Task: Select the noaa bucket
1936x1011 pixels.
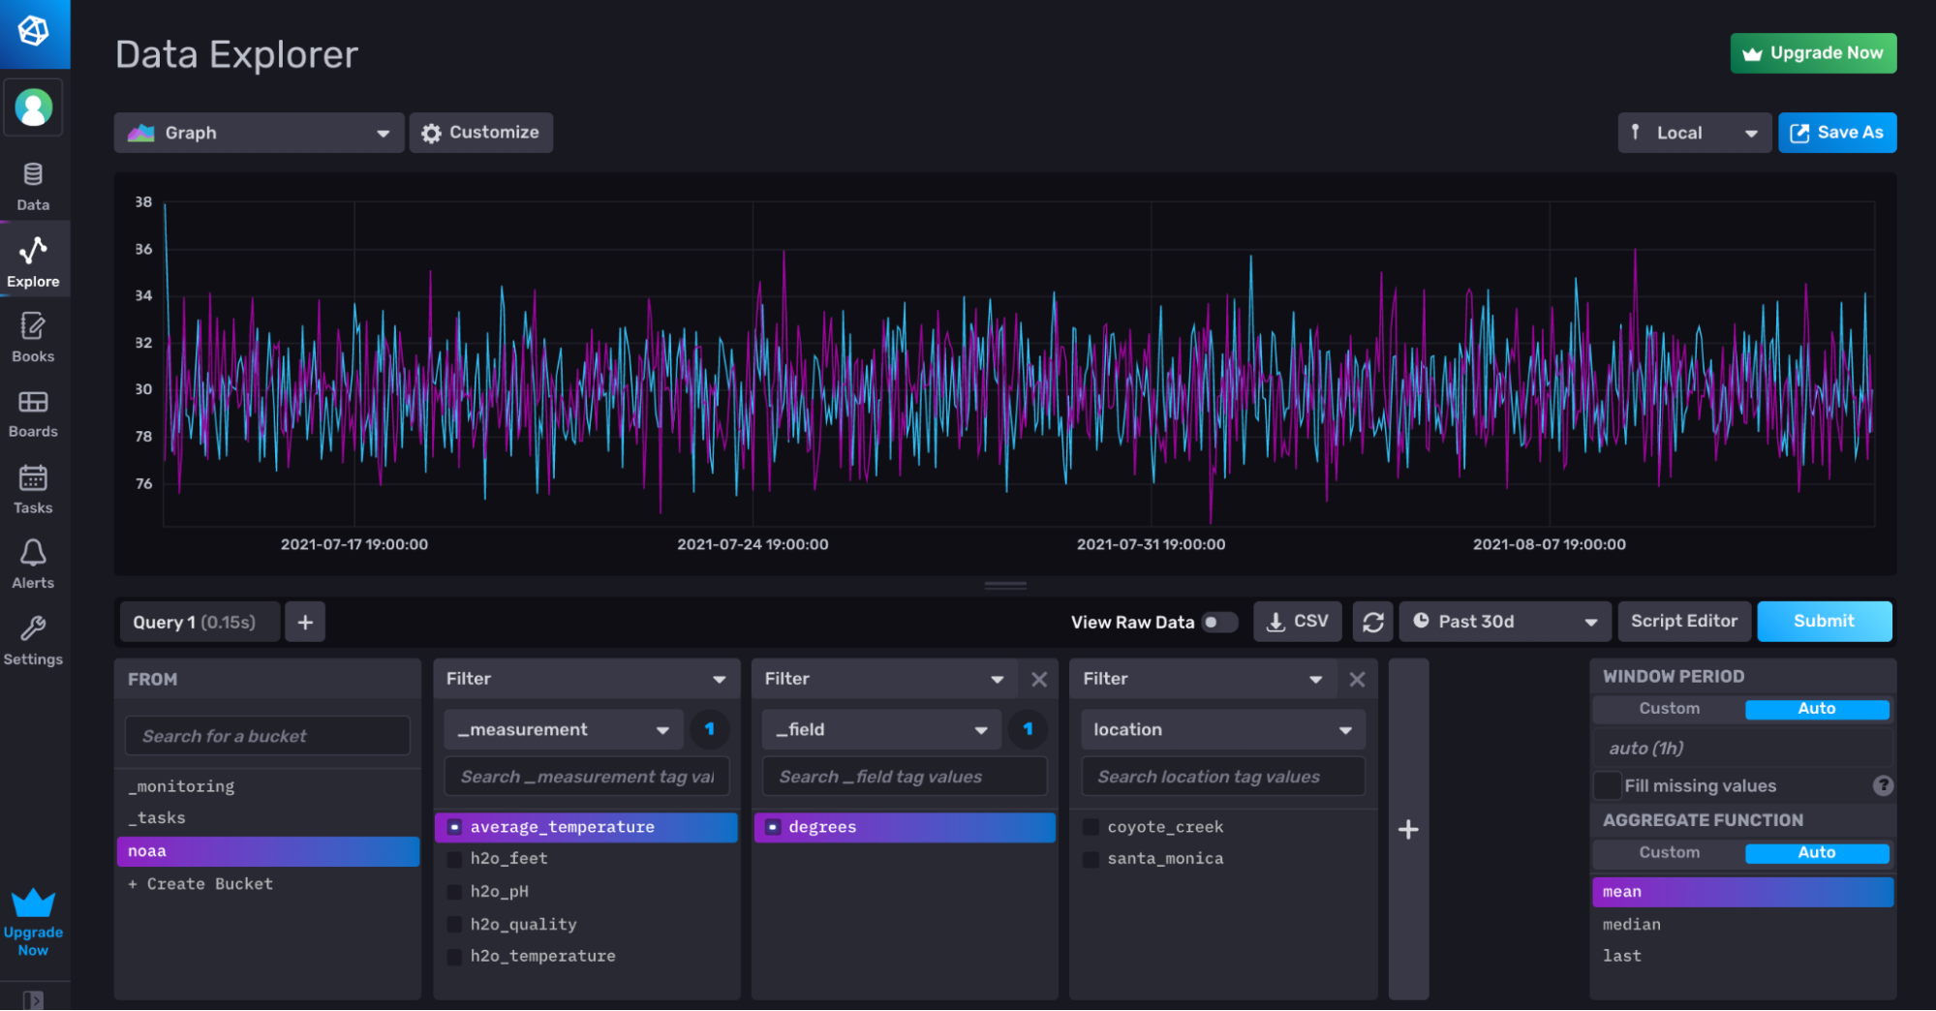Action: 268,851
